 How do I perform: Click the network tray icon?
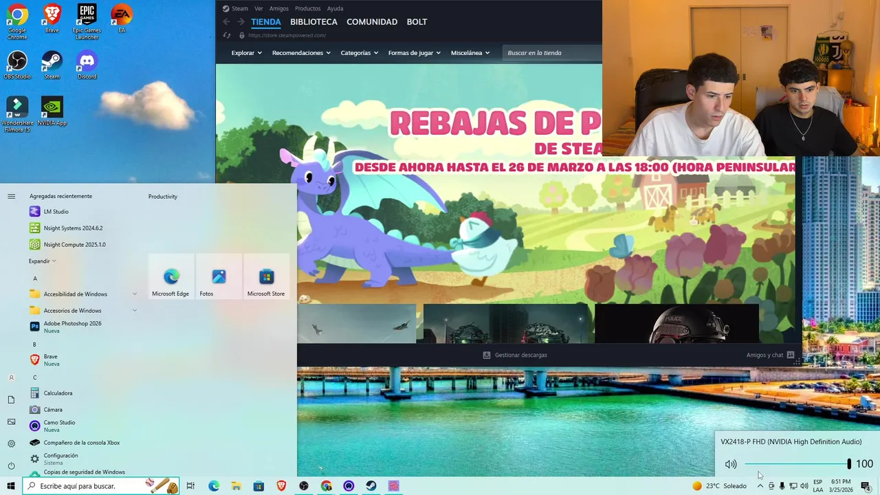point(793,486)
